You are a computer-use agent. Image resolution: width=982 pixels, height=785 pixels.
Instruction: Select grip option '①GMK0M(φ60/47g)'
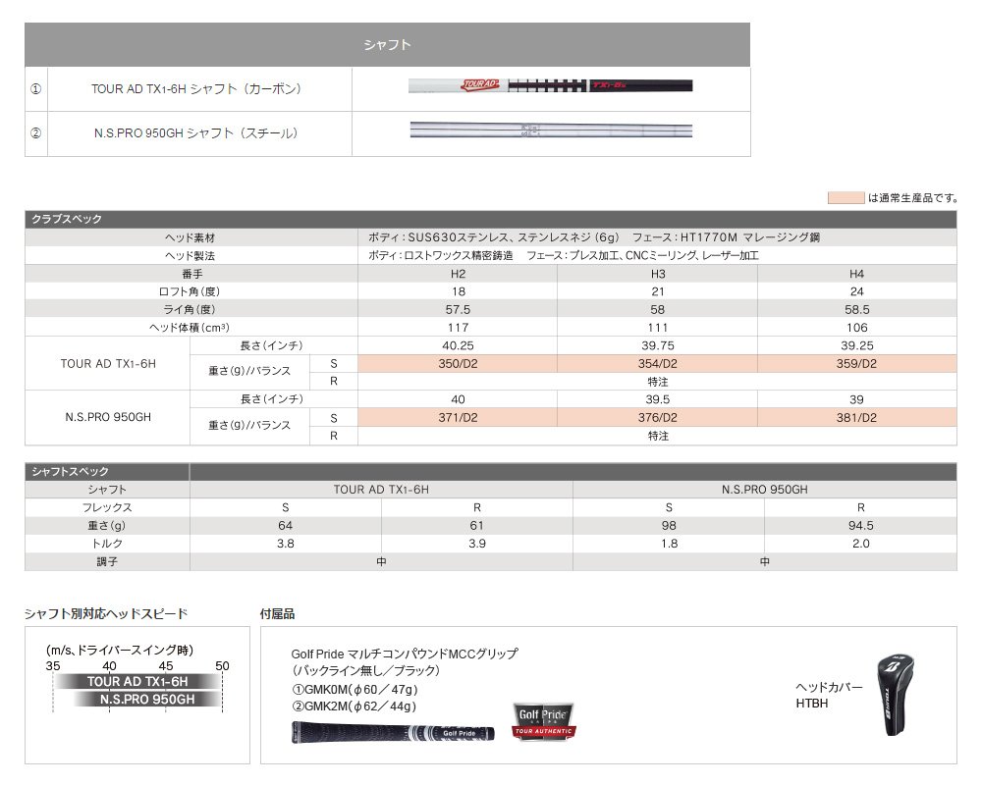click(355, 689)
